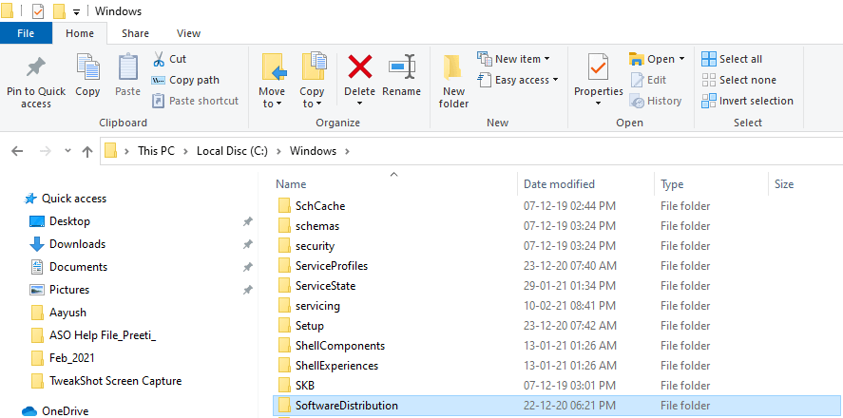
Task: Expand the chevron after Windows in path
Action: point(347,151)
